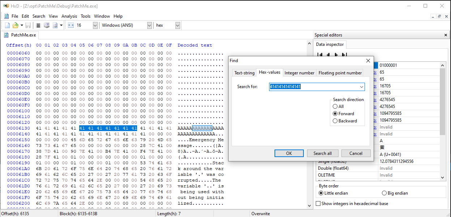Open the bytes-per-row dropdown showing 16
Screen dimensions: 451x217
95,25
